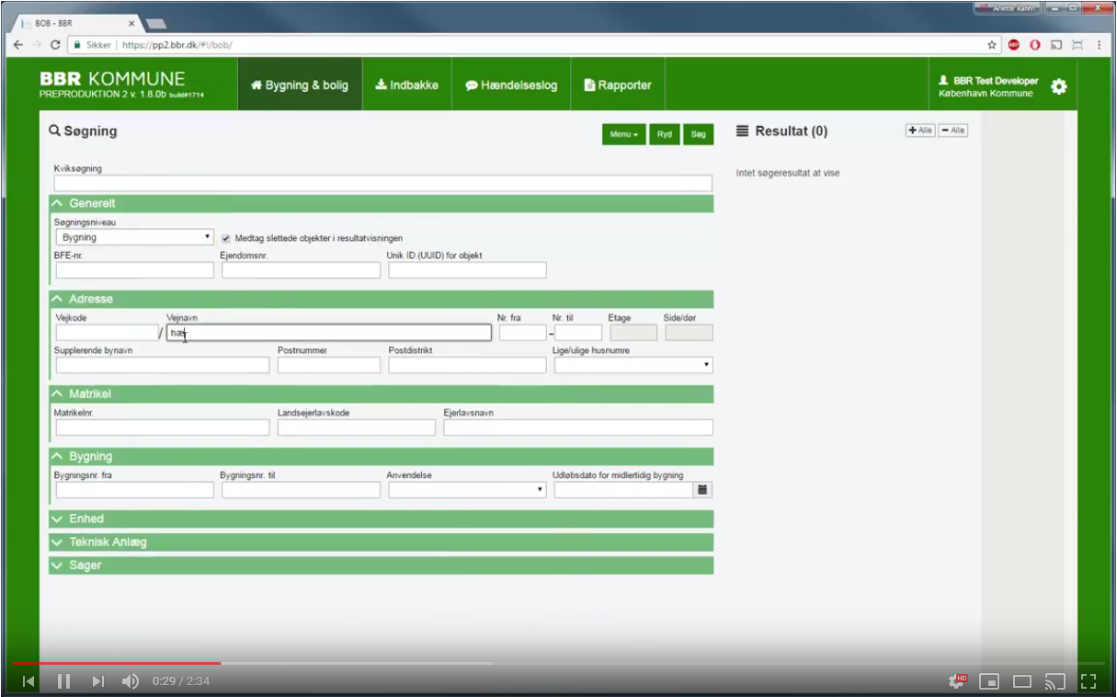Image resolution: width=1117 pixels, height=697 pixels.
Task: Open the Menu dropdown button
Action: pyautogui.click(x=623, y=134)
